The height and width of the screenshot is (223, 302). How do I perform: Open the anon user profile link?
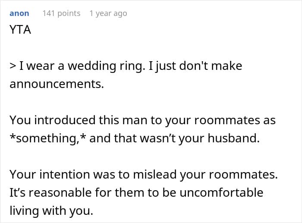(x=19, y=13)
